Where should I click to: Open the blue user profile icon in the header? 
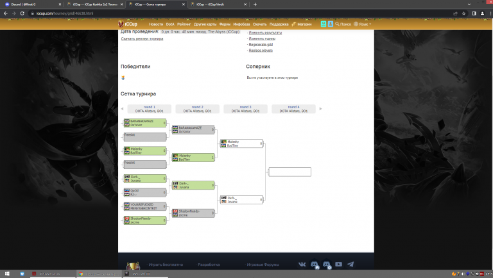[x=331, y=24]
